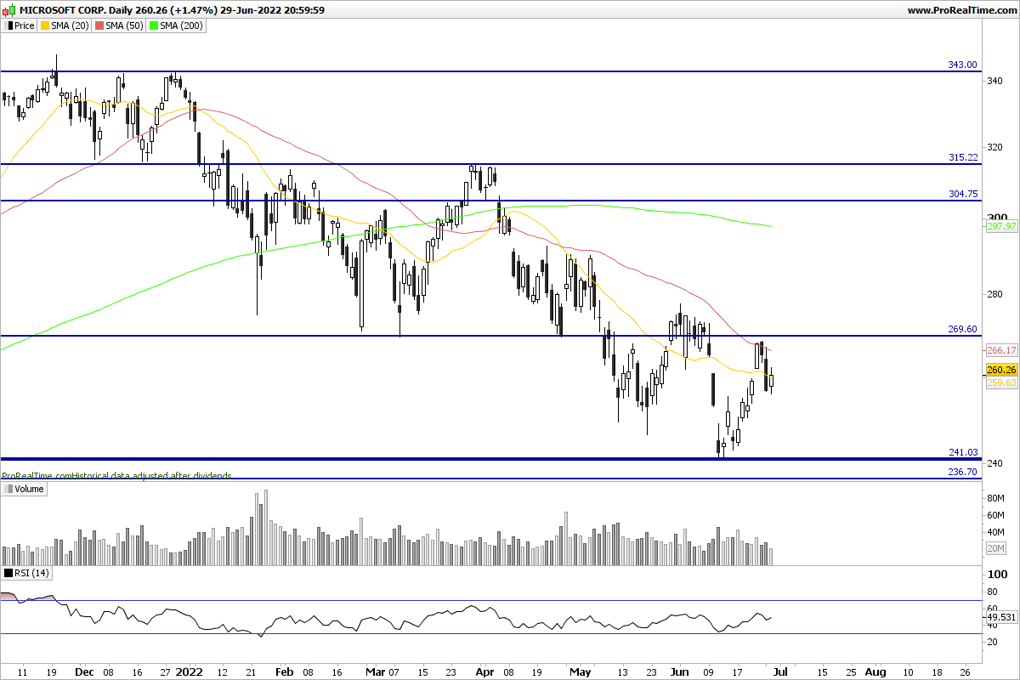1020x680 pixels.
Task: Click the 340 price axis tick
Action: 994,82
